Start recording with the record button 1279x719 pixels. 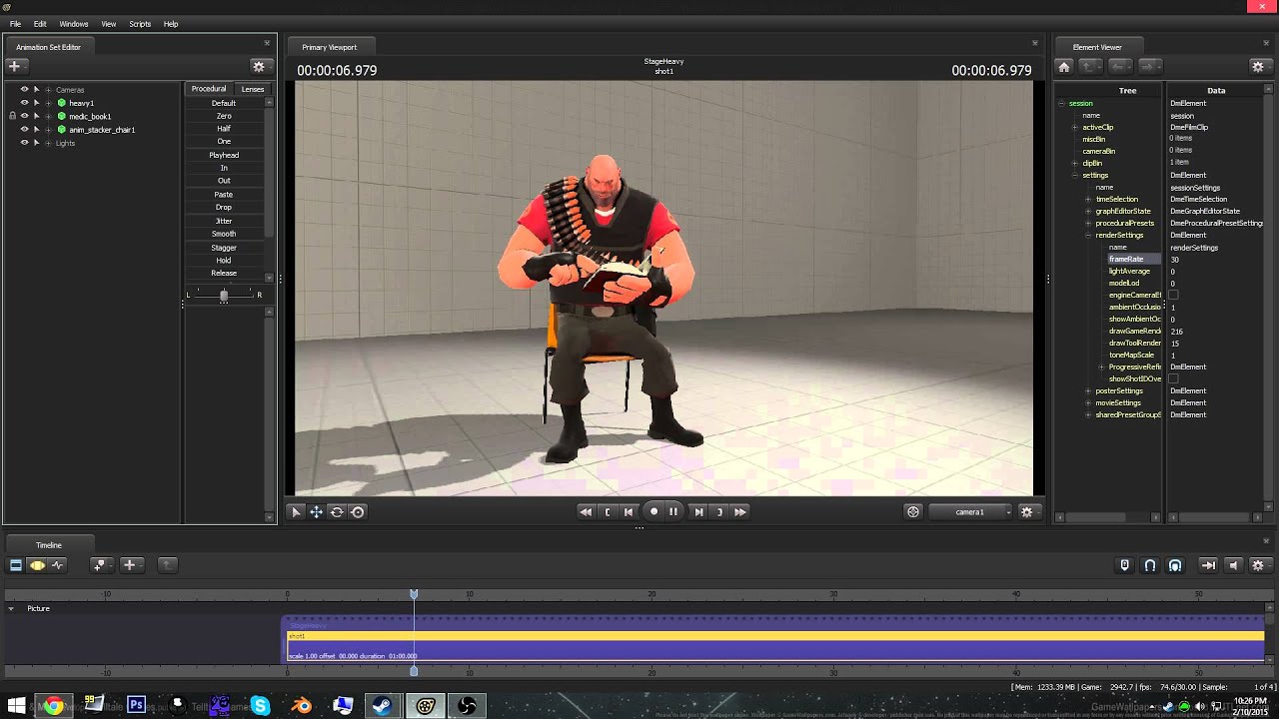pos(654,511)
